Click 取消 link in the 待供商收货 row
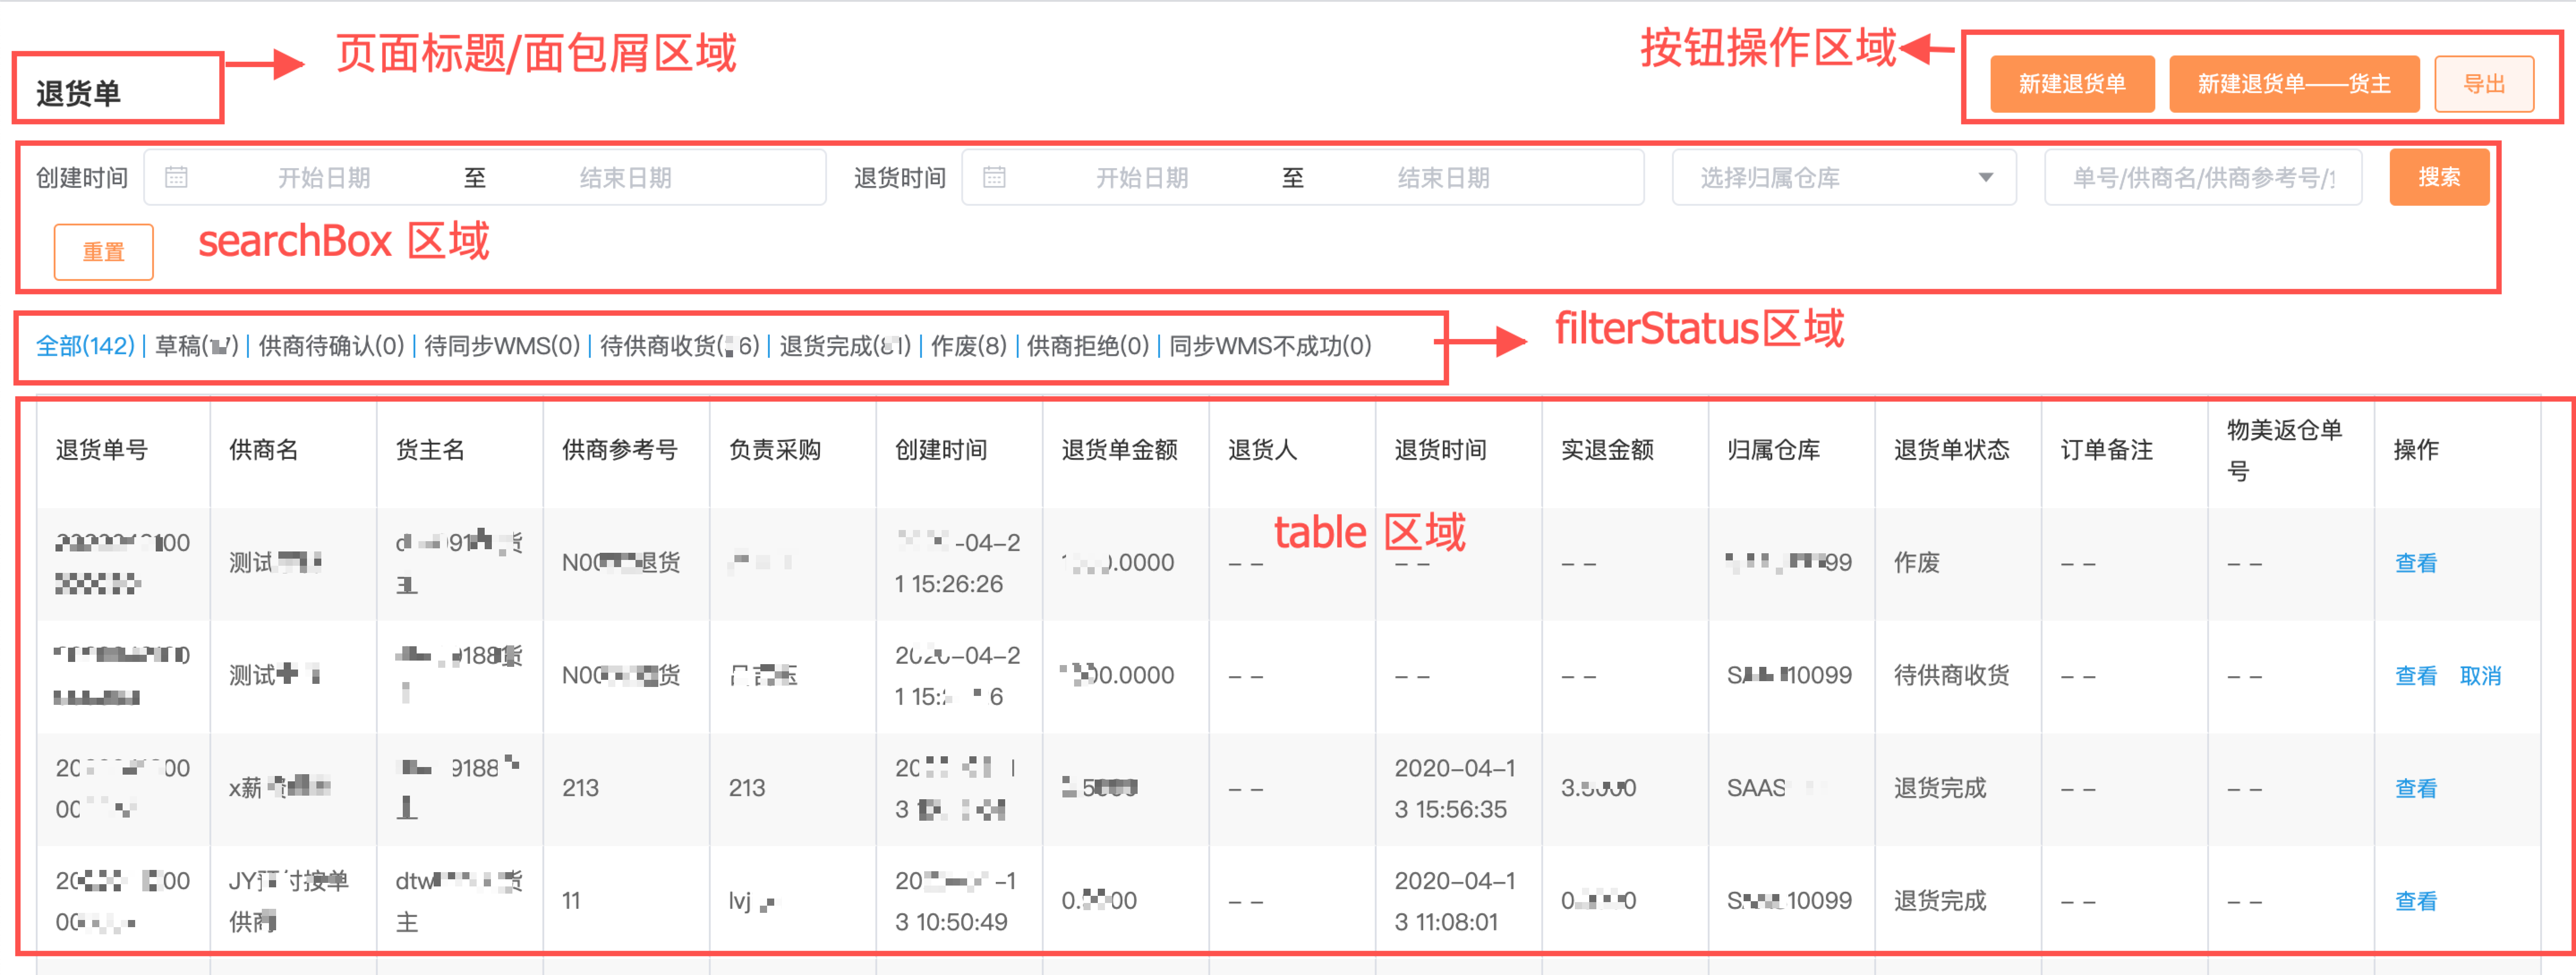Image resolution: width=2576 pixels, height=975 pixels. 2481,676
